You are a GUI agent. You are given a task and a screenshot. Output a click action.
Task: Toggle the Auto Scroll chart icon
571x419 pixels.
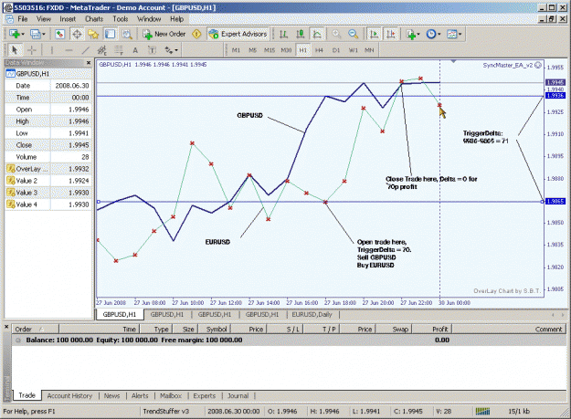[x=374, y=34]
